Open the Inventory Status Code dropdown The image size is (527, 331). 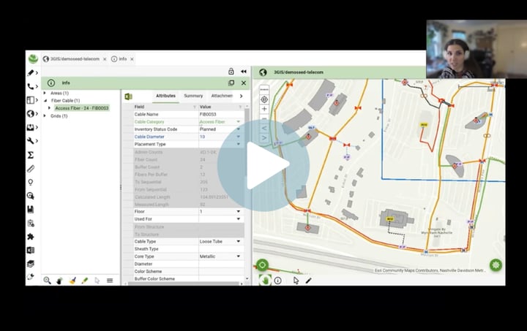(x=239, y=129)
